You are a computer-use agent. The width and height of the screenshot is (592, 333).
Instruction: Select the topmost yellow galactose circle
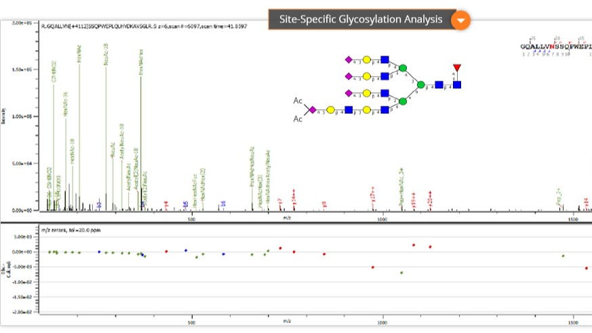tap(367, 60)
